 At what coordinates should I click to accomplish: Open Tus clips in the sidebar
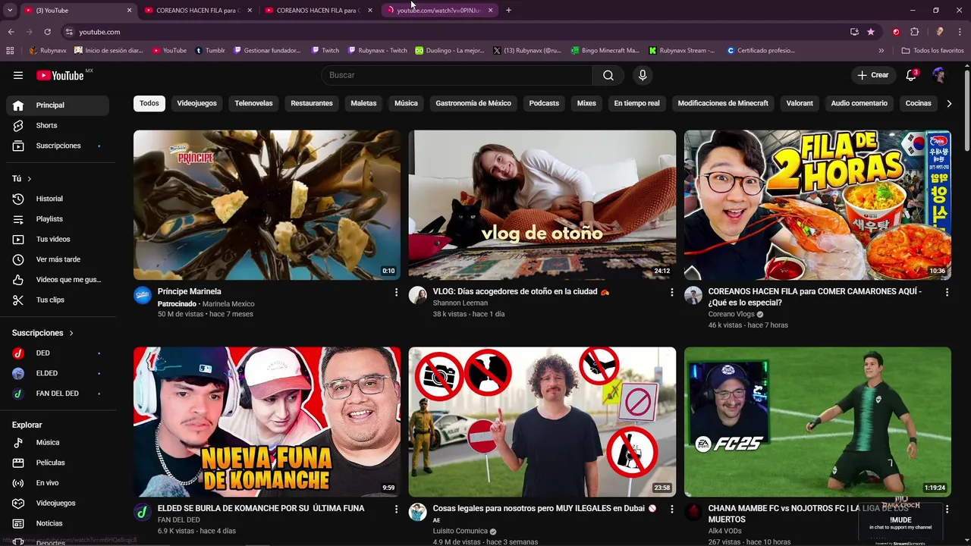58,300
